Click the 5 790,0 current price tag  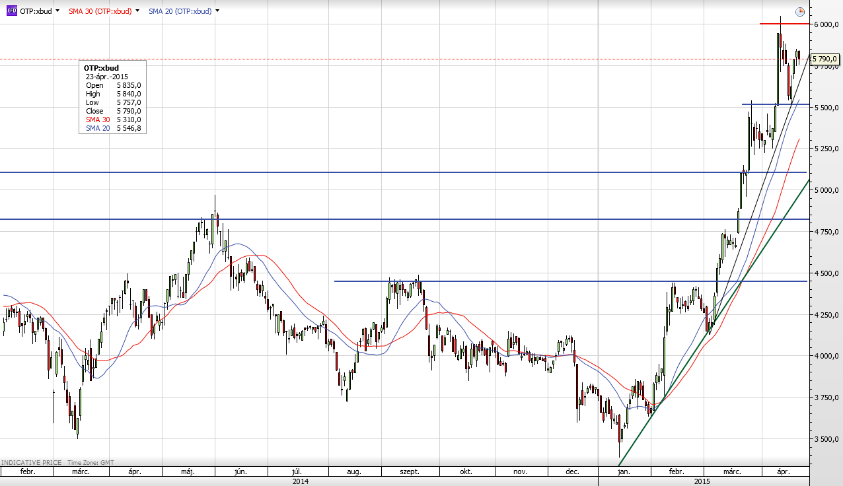tap(825, 59)
